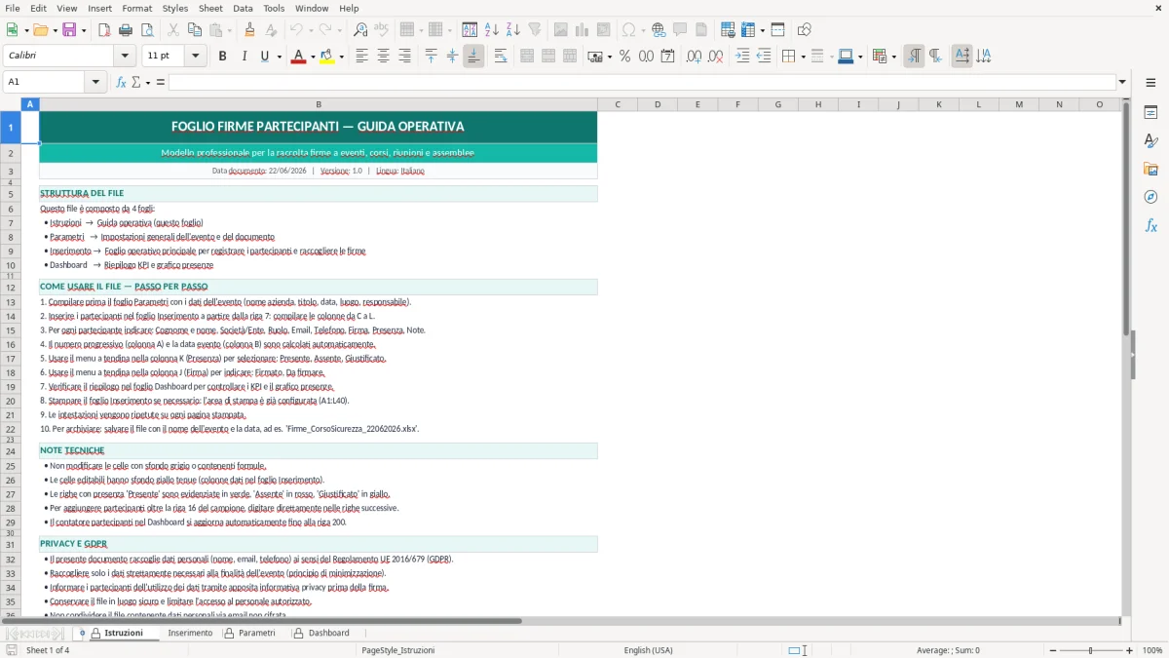The height and width of the screenshot is (658, 1169).
Task: Click into the formula input line
Action: [641, 82]
